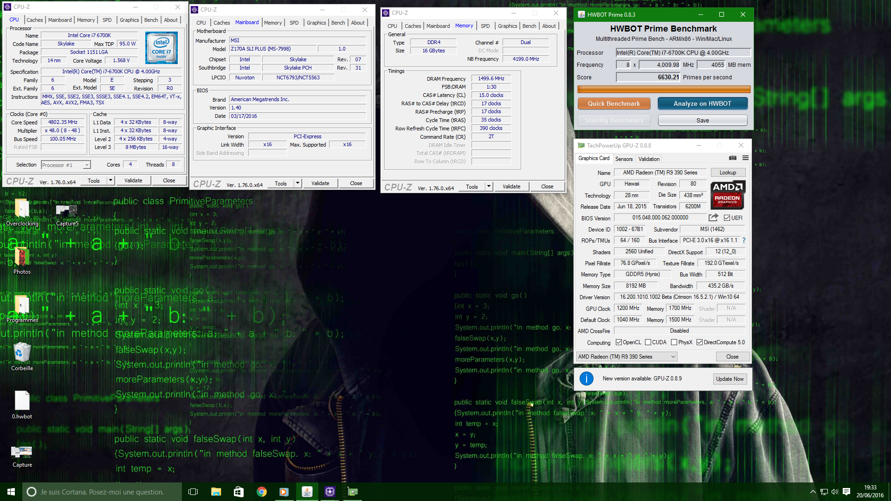Viewport: 891px width, 501px height.
Task: Toggle OpenCL checkbox
Action: coord(619,342)
